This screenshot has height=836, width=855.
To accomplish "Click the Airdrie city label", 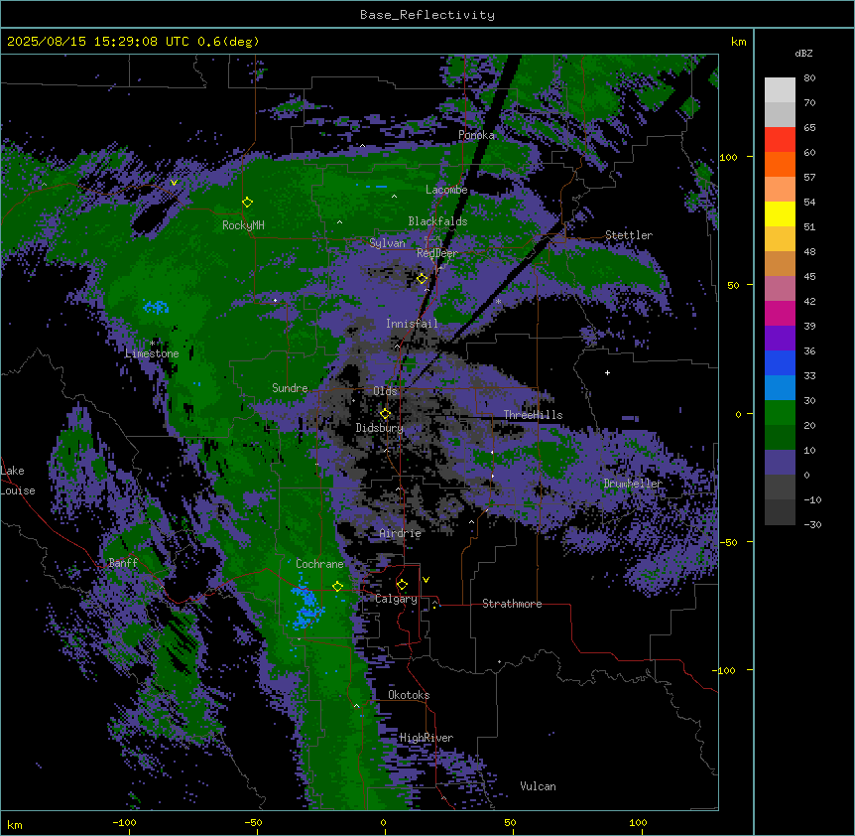I will pos(401,534).
